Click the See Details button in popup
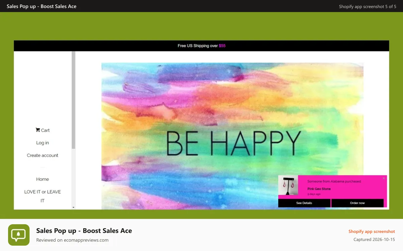The height and width of the screenshot is (251, 403). (x=304, y=203)
